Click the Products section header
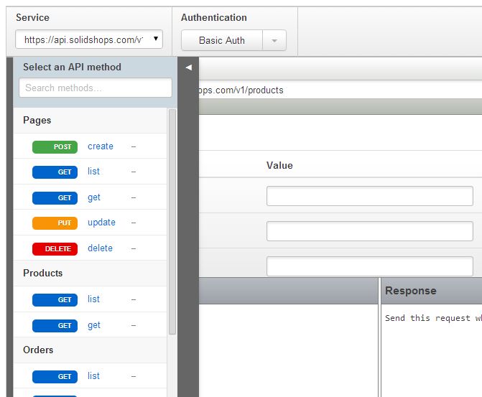Screen dimensions: 482x397 point(91,274)
